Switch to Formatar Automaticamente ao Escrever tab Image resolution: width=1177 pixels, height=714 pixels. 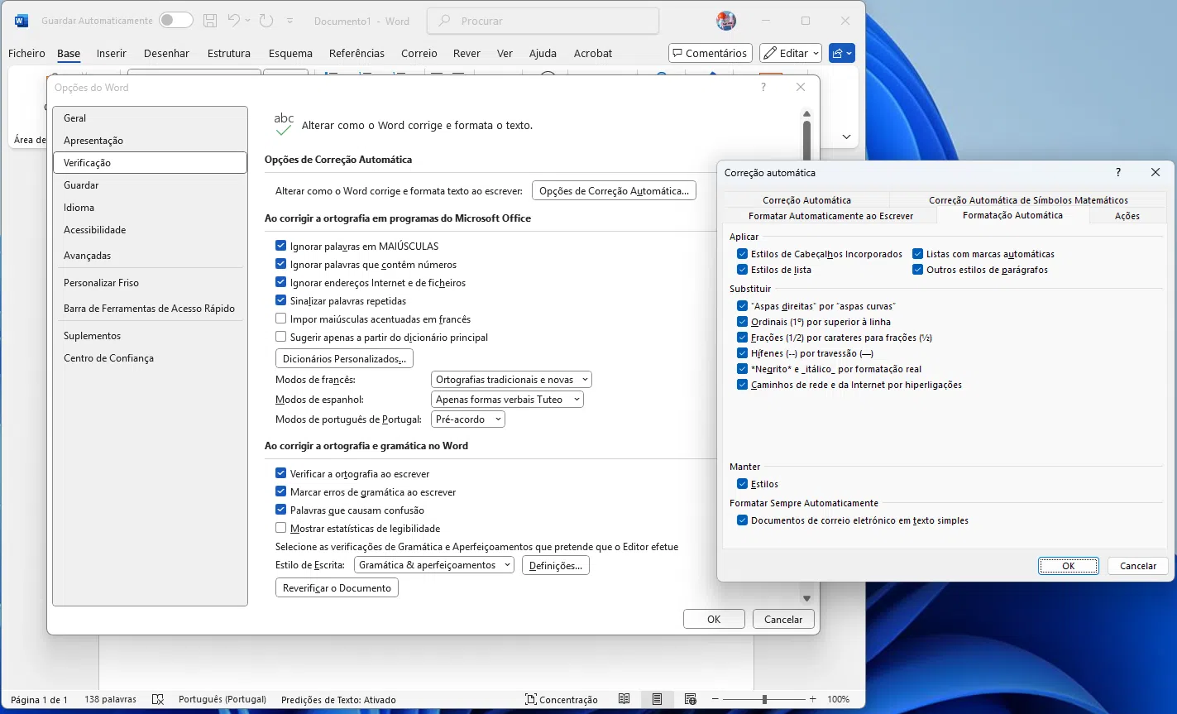[830, 216]
